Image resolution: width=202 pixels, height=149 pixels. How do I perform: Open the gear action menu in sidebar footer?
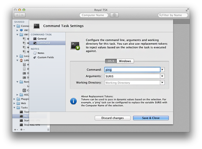click(22, 130)
